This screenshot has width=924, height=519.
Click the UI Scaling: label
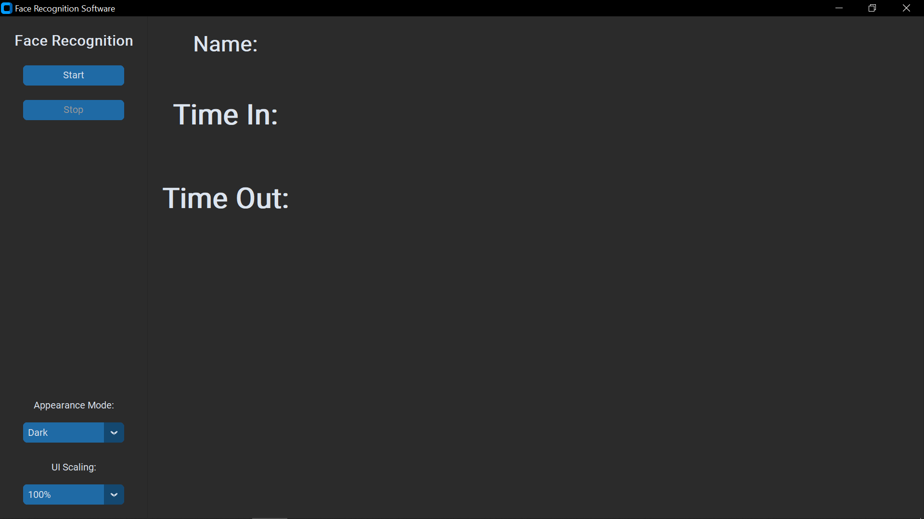[74, 467]
